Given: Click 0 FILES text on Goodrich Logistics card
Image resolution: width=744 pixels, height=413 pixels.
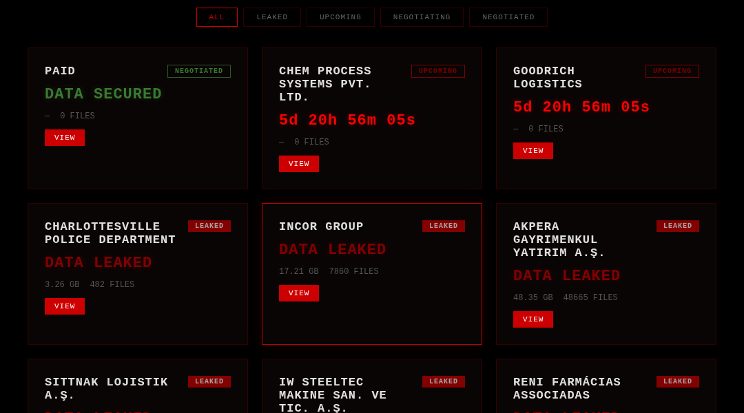Looking at the screenshot, I should (x=546, y=129).
